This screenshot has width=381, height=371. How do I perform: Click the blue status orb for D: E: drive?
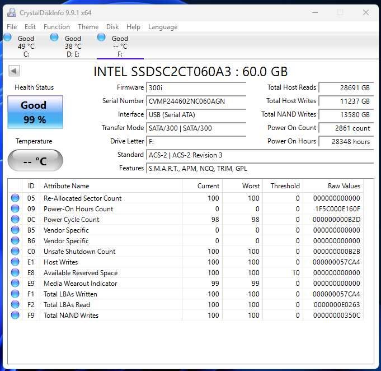[54, 37]
